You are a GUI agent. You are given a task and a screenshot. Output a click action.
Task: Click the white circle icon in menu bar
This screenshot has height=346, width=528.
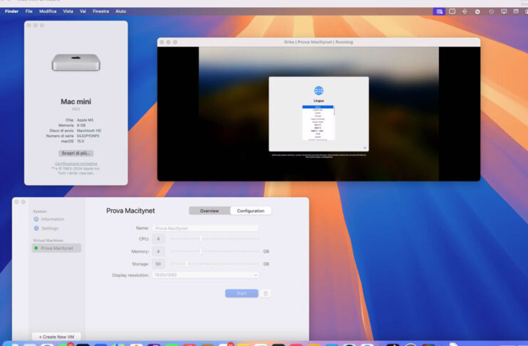click(477, 12)
